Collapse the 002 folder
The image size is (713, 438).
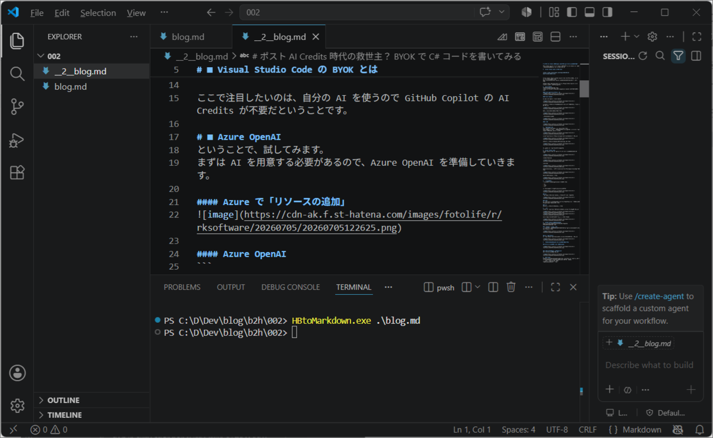pyautogui.click(x=92, y=56)
